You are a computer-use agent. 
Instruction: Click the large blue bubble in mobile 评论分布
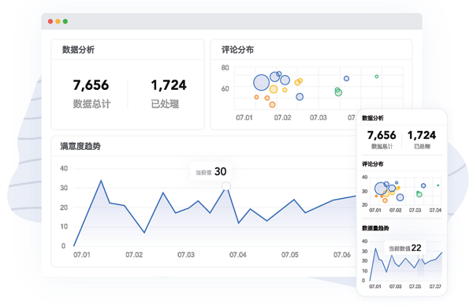(381, 189)
